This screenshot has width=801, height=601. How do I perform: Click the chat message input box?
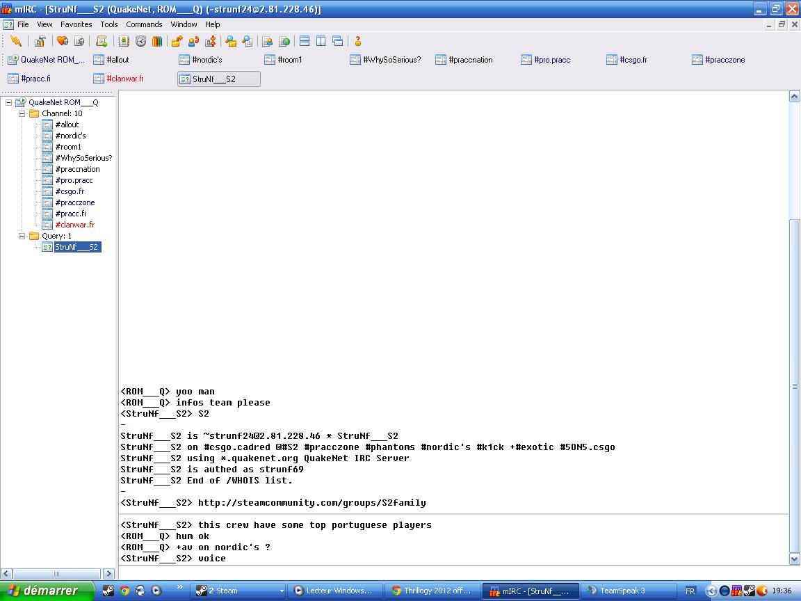pyautogui.click(x=452, y=572)
